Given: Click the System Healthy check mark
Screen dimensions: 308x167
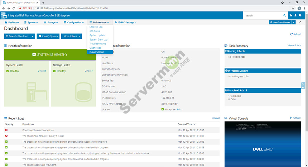Looking at the screenshot, I should (x=8, y=71).
